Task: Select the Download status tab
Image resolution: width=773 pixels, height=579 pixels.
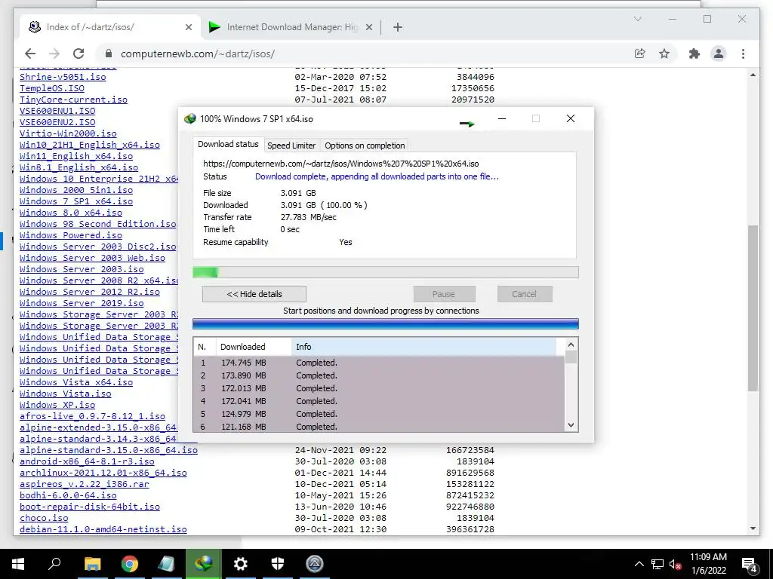Action: tap(228, 144)
